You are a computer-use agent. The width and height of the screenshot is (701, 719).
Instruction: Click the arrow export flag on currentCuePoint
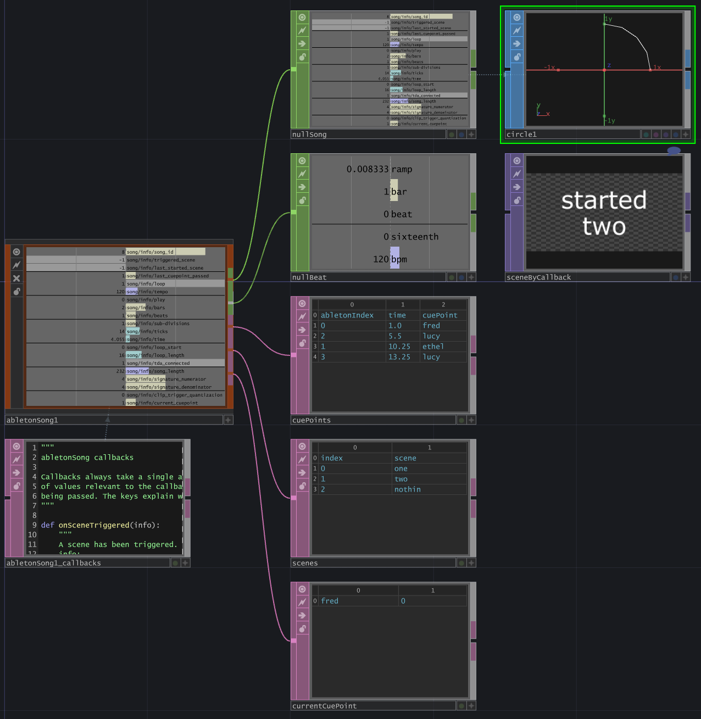302,615
